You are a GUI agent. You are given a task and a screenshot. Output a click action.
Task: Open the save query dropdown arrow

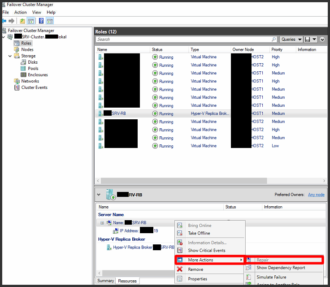[x=314, y=39]
